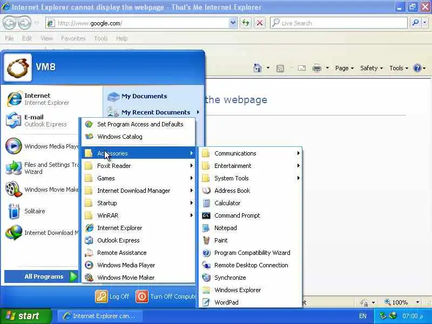Click the pinned E-mail Outlook Express icon

tap(13, 120)
